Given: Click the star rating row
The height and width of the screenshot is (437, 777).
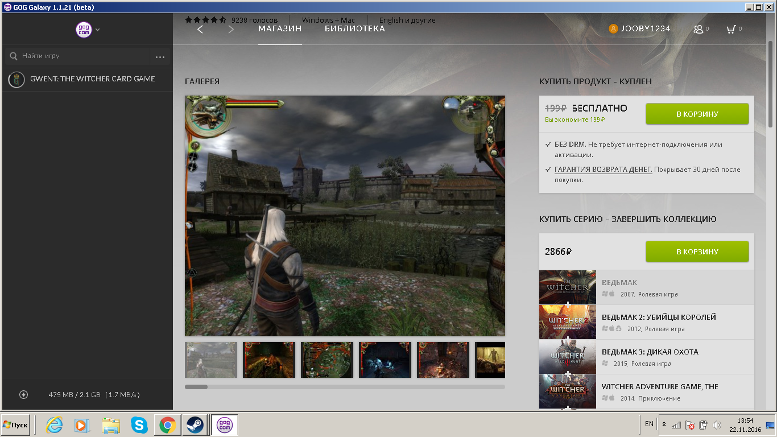Looking at the screenshot, I should click(205, 20).
